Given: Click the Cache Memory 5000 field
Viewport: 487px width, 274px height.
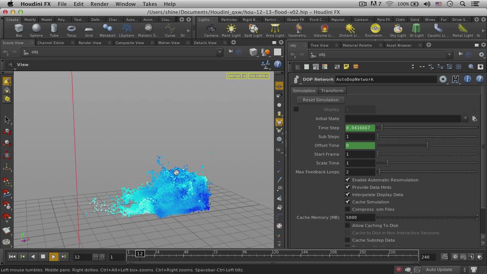Looking at the screenshot, I should pos(360,217).
